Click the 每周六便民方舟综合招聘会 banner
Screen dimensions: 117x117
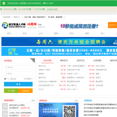59,42
